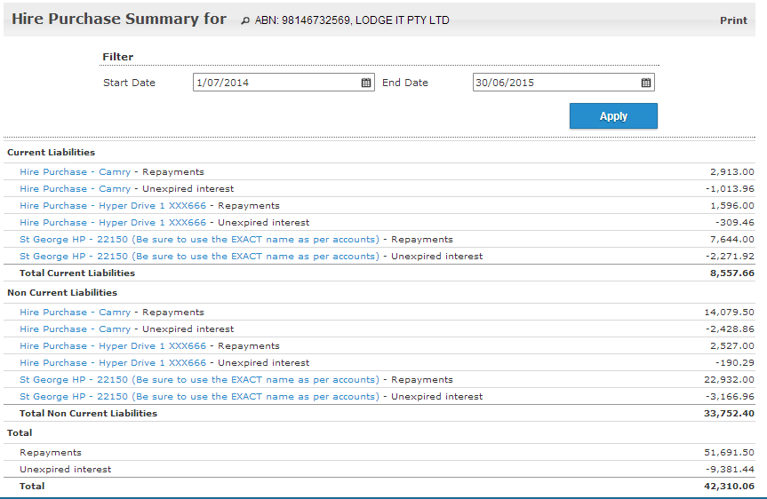The width and height of the screenshot is (767, 499).
Task: Select the -2,428.86 amount value
Action: pyautogui.click(x=730, y=329)
